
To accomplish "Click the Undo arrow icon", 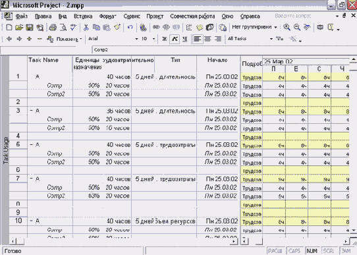I will coord(130,28).
